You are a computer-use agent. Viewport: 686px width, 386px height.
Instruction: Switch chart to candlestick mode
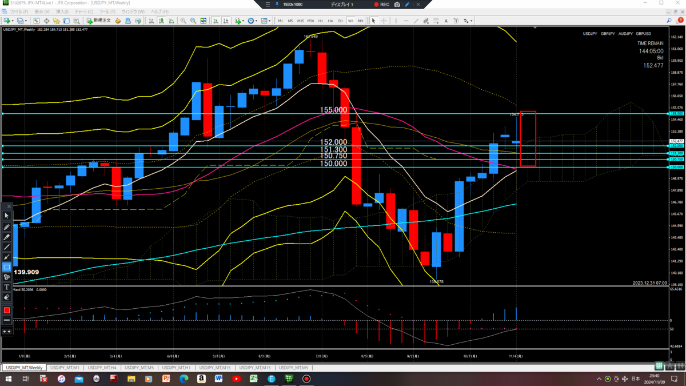pos(162,21)
